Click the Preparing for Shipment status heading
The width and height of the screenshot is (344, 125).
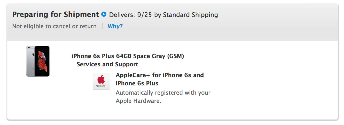pyautogui.click(x=56, y=15)
